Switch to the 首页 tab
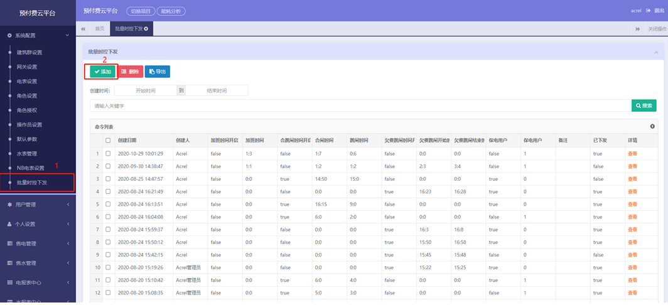668x305 pixels. pos(100,28)
